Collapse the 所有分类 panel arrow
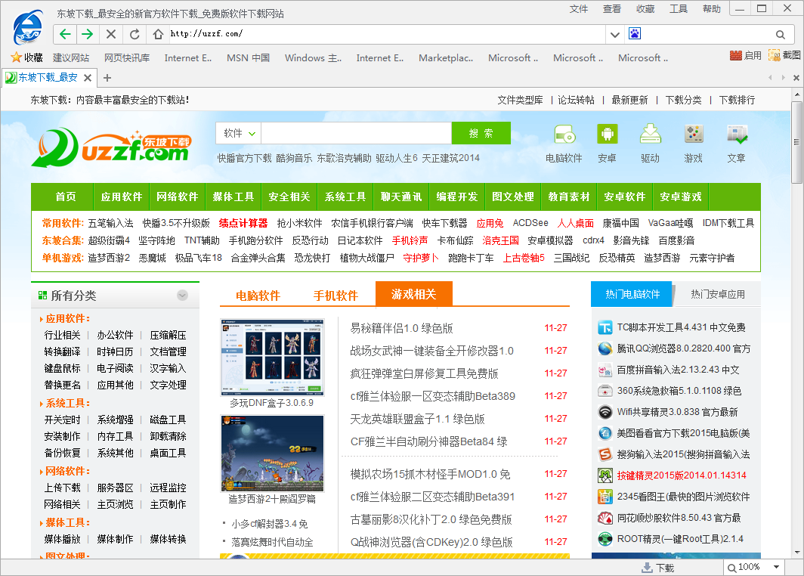Image resolution: width=804 pixels, height=576 pixels. click(x=182, y=296)
